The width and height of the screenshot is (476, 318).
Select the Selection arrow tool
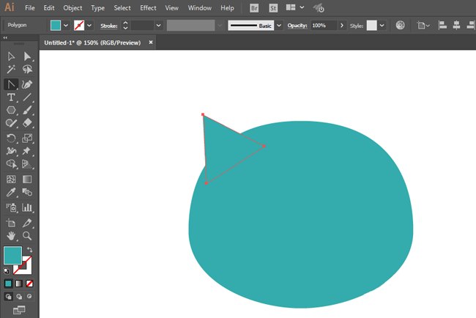(x=11, y=56)
